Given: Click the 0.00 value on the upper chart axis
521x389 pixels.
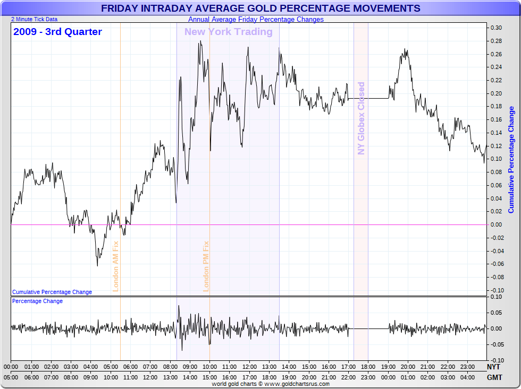Looking at the screenshot, I should pyautogui.click(x=497, y=224).
